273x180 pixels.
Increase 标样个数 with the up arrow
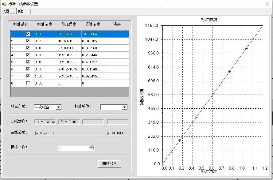(92, 147)
